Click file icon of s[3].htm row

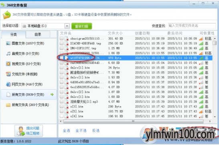point(67,107)
